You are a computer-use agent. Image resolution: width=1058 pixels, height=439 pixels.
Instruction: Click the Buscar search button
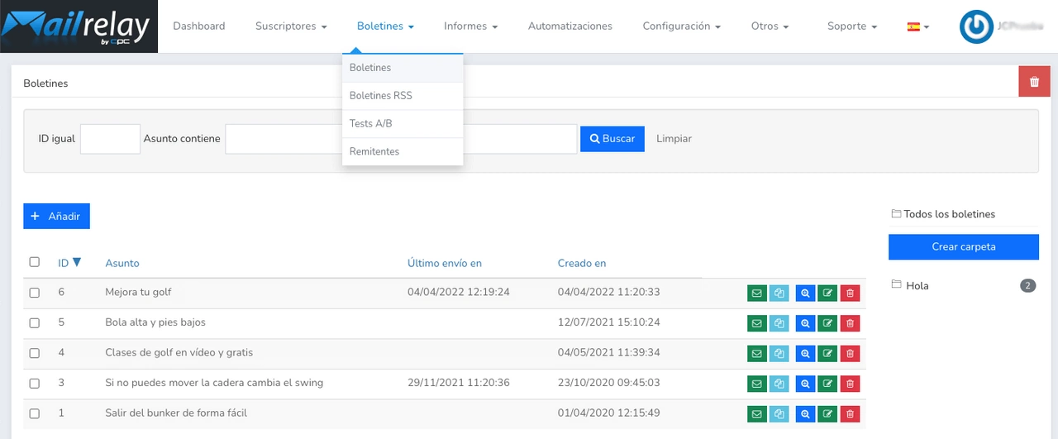[x=612, y=139]
